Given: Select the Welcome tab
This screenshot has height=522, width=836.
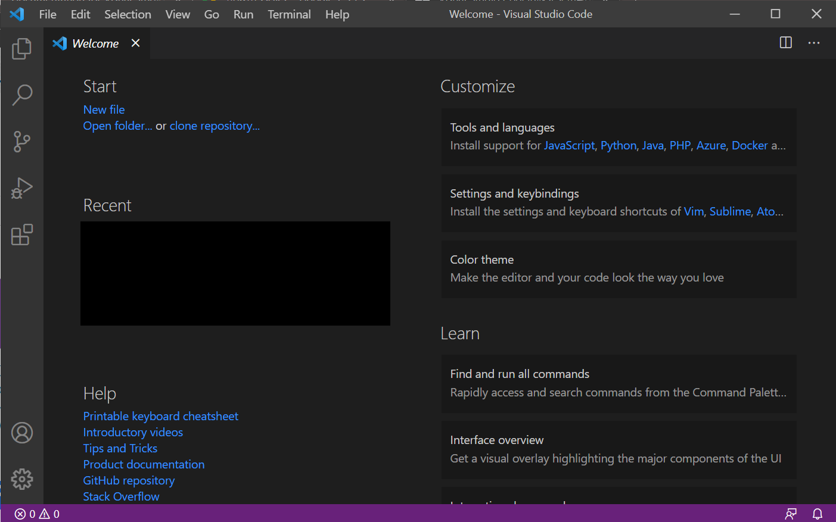Looking at the screenshot, I should tap(95, 43).
